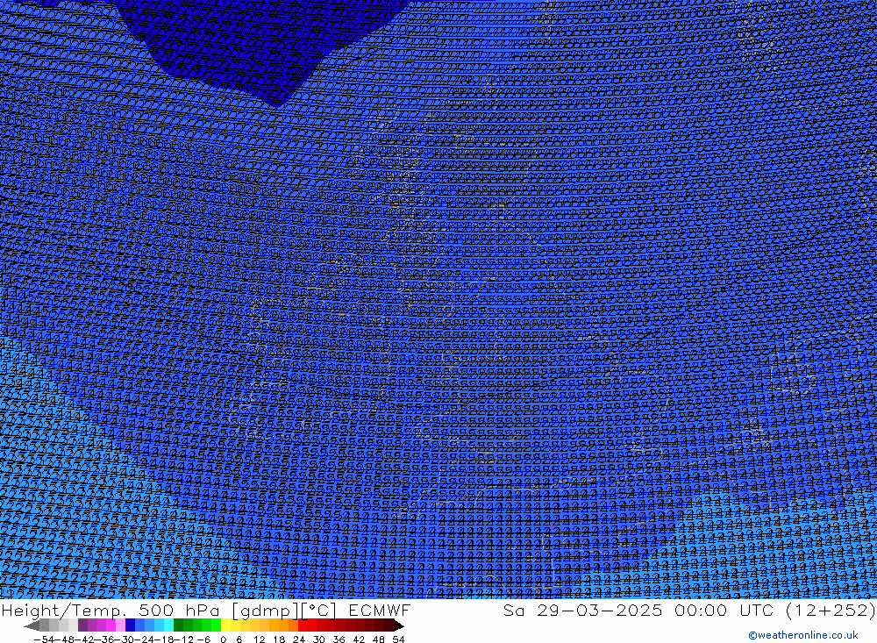Screen dimensions: 877x643
Task: Click the dark purple legend swatch at -42
Action: (x=82, y=626)
